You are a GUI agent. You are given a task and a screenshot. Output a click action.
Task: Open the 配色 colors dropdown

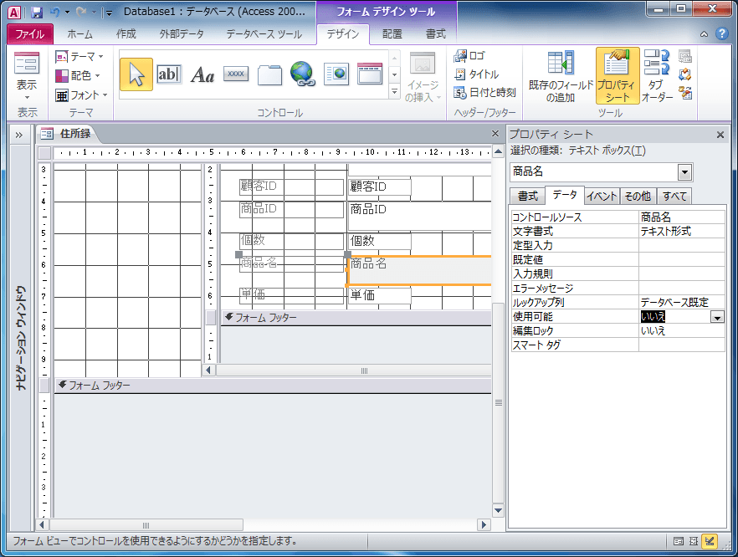(x=78, y=75)
